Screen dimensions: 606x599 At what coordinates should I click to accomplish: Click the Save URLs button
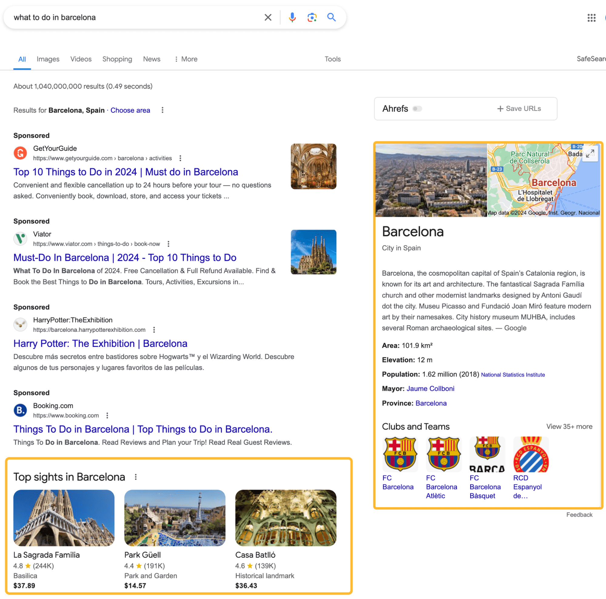pos(519,108)
